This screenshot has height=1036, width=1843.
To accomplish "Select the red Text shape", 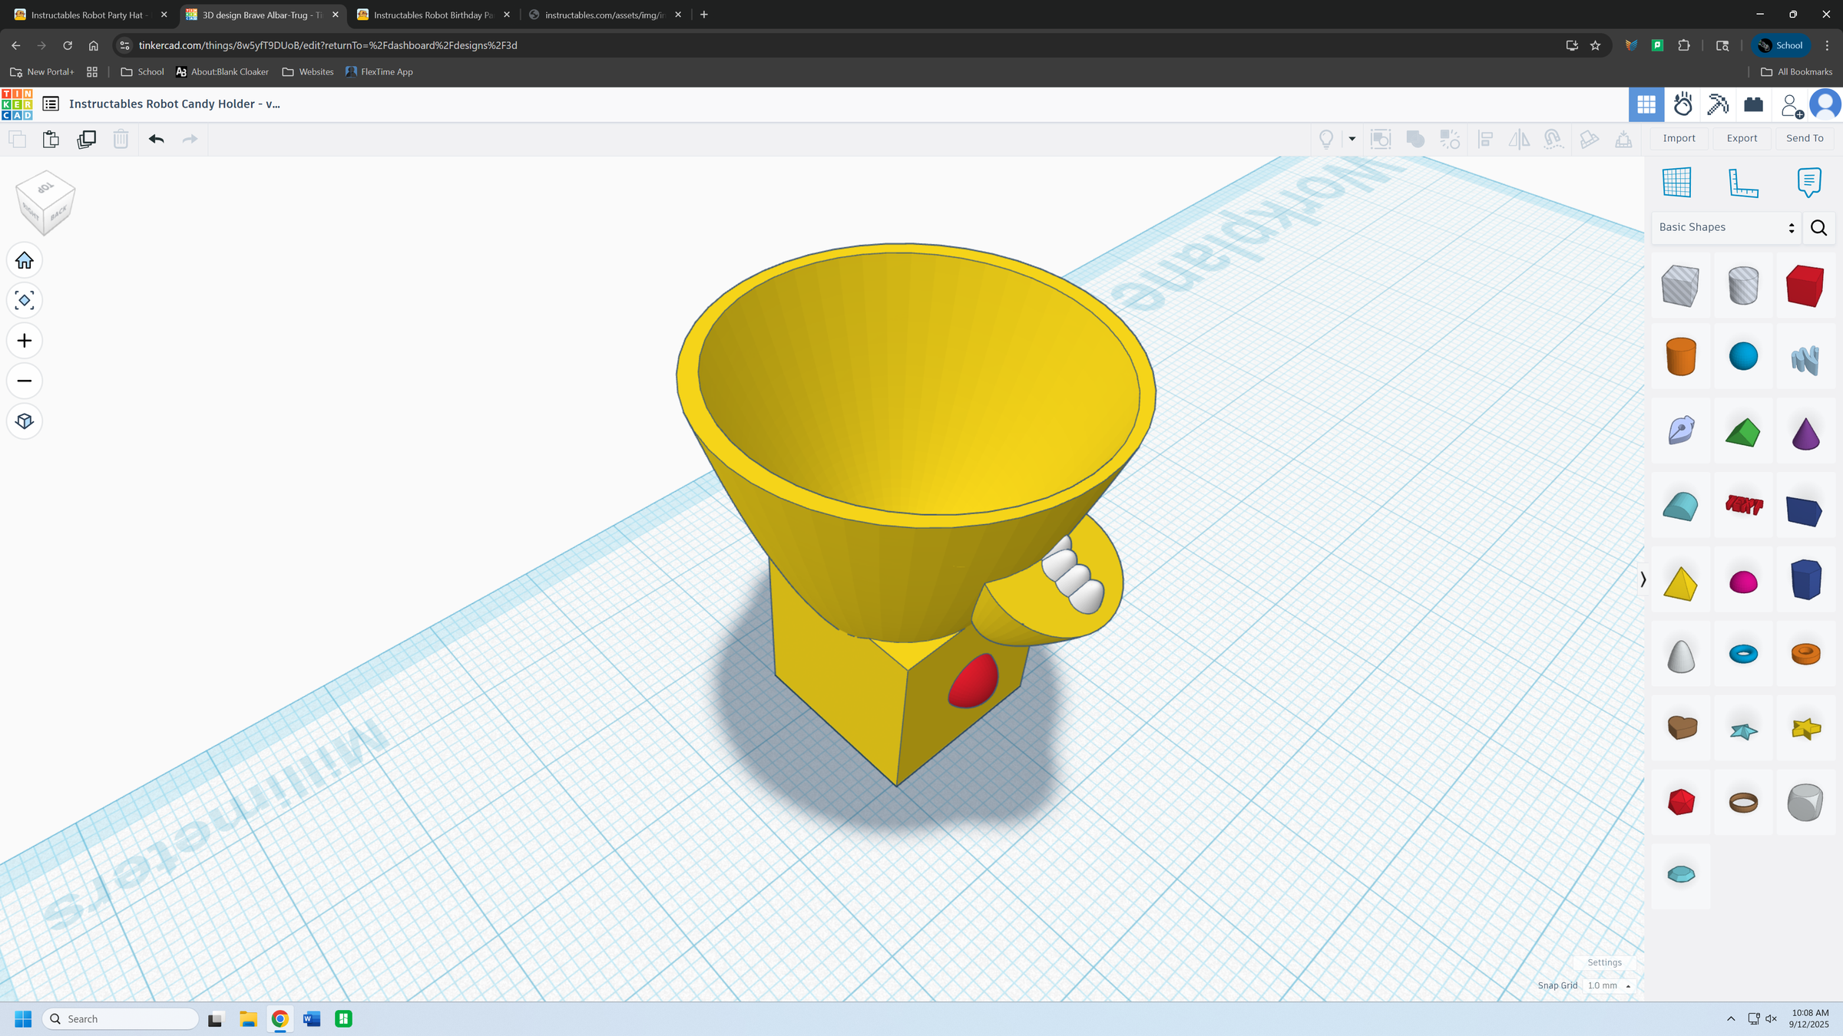I will (1743, 505).
